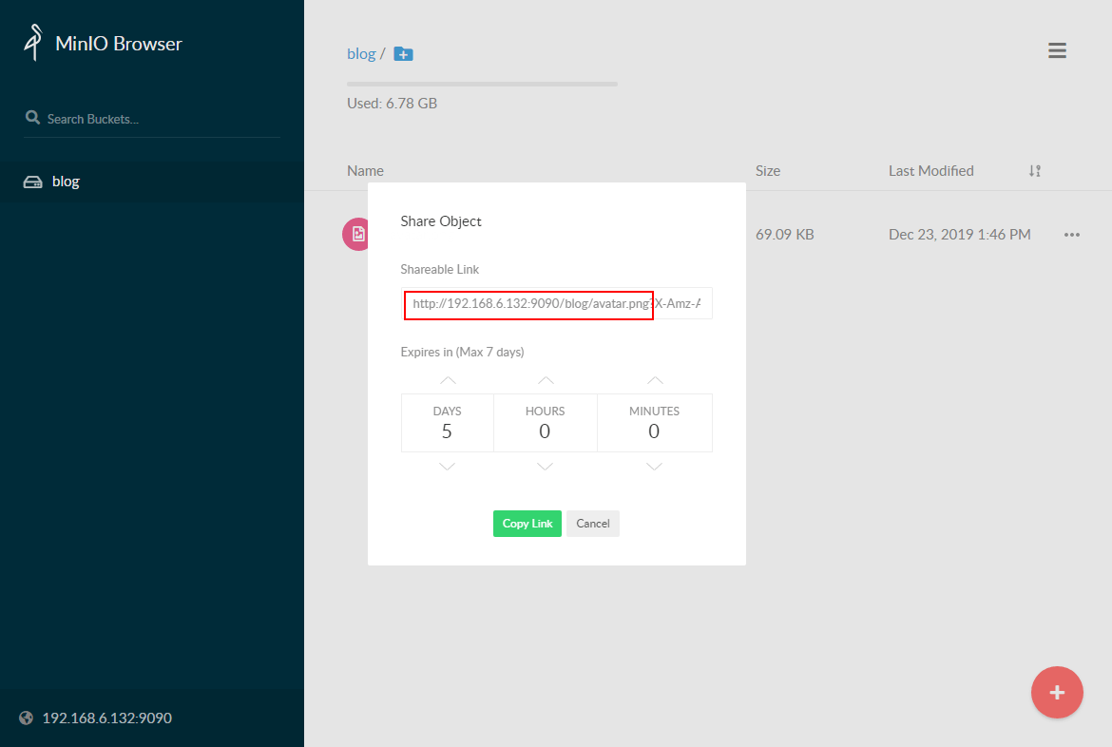Increase the hours expiry value
The image size is (1112, 747).
[x=546, y=380]
